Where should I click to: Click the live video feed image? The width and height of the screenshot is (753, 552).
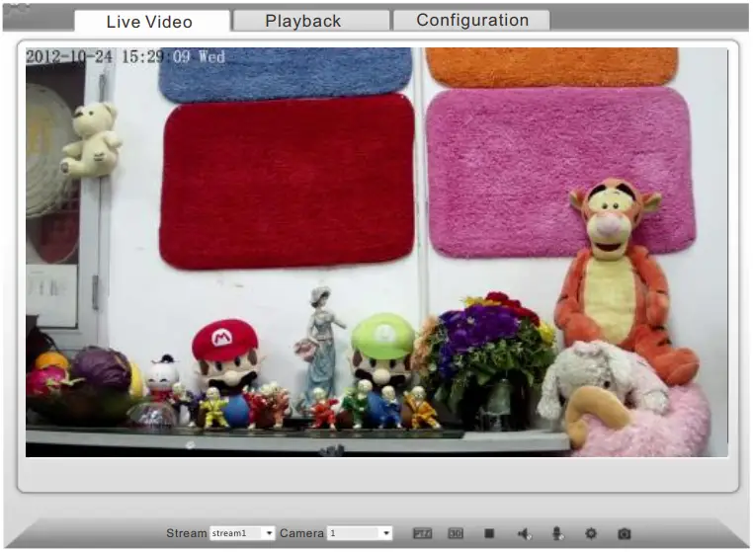[376, 252]
